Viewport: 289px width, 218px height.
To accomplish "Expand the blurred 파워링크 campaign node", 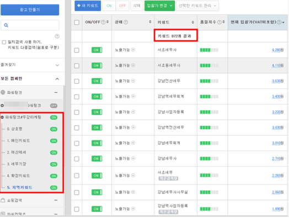I will (2, 105).
